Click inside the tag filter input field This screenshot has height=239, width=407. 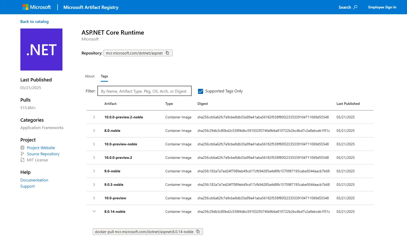pos(144,91)
